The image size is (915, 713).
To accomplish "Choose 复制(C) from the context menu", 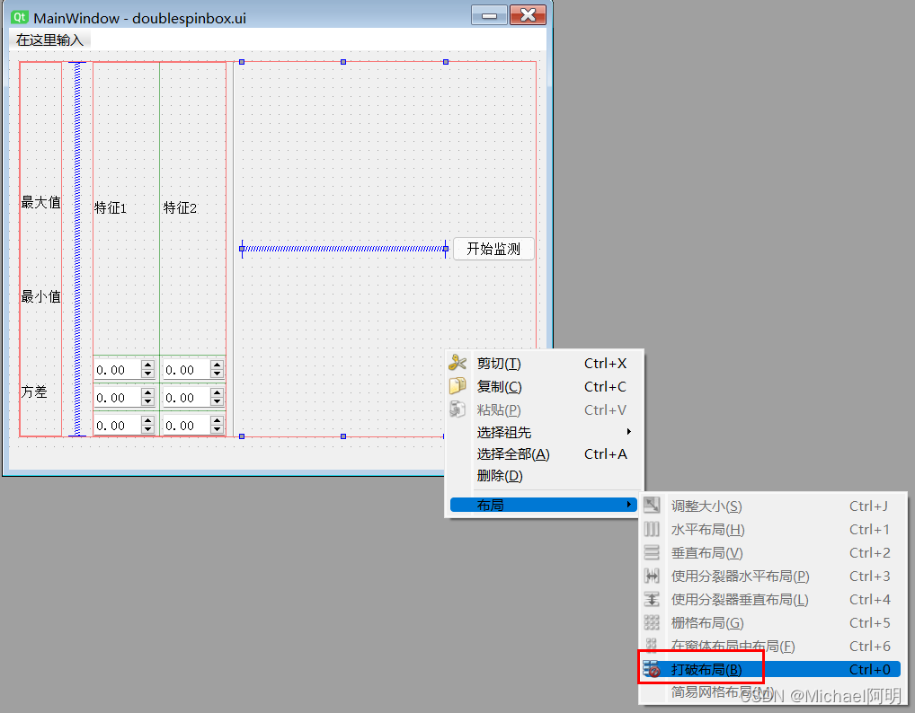I will (543, 386).
